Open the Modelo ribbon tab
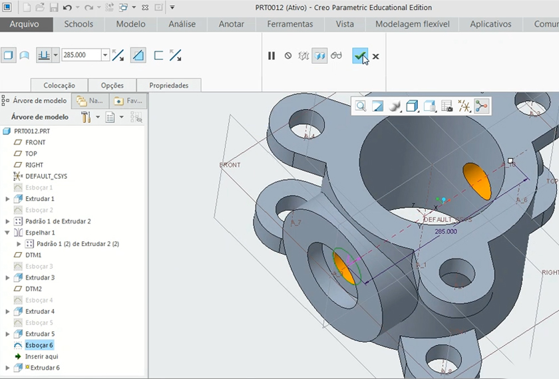The height and width of the screenshot is (379, 559). pyautogui.click(x=130, y=24)
